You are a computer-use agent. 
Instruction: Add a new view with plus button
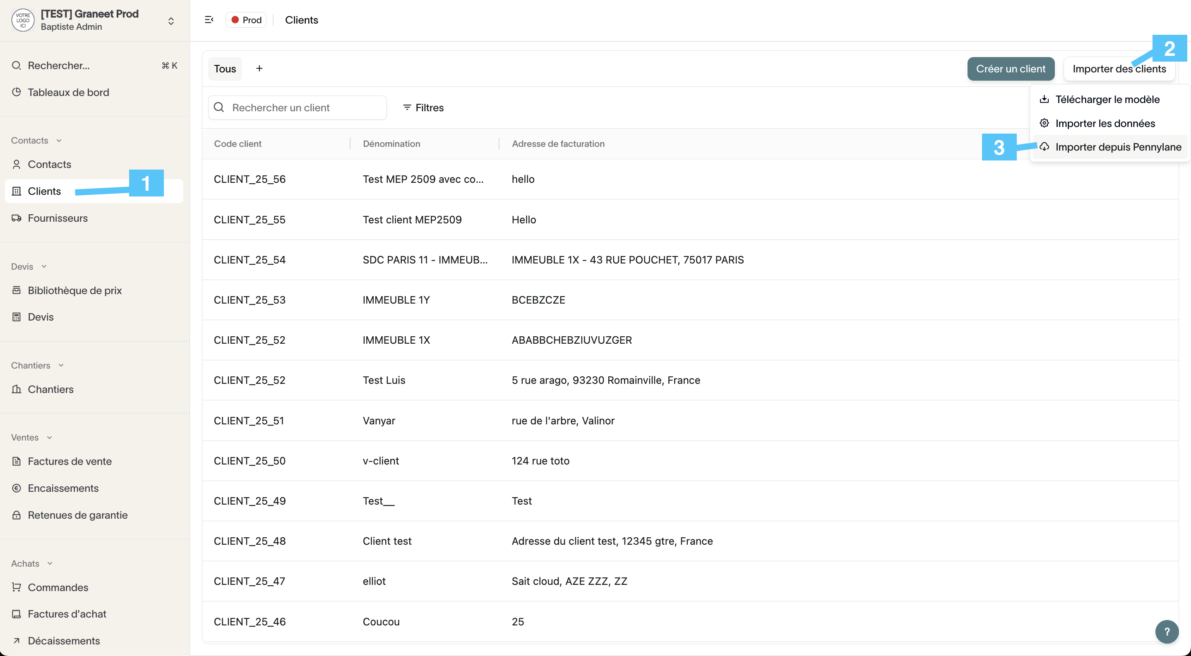click(259, 69)
